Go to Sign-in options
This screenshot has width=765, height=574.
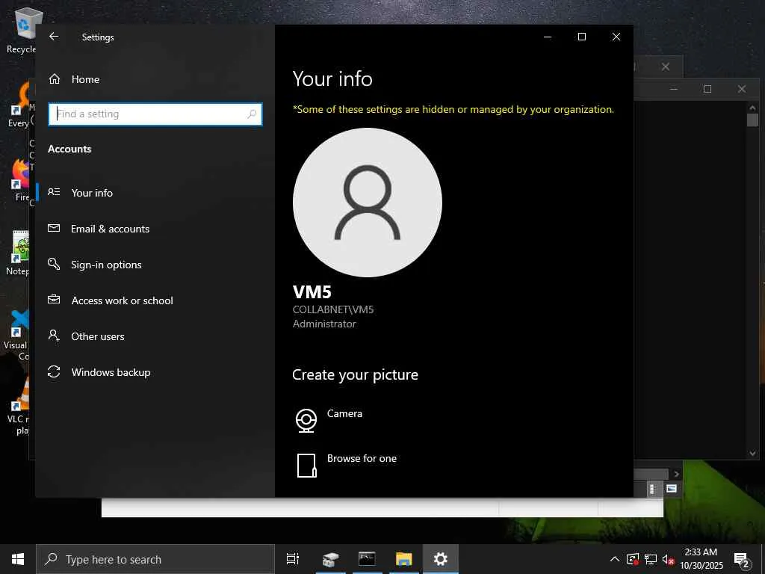(94, 265)
